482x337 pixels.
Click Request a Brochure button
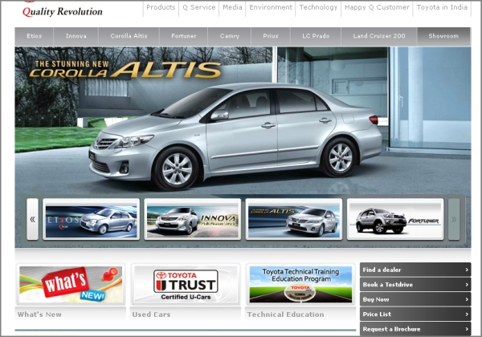coord(415,329)
